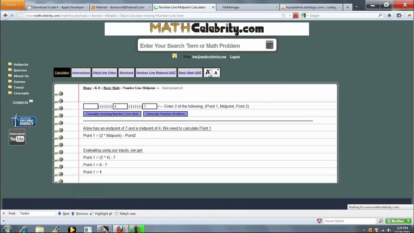Image resolution: width=414 pixels, height=233 pixels.
Task: Click the Basic Math breadcrumb link
Action: (x=112, y=88)
